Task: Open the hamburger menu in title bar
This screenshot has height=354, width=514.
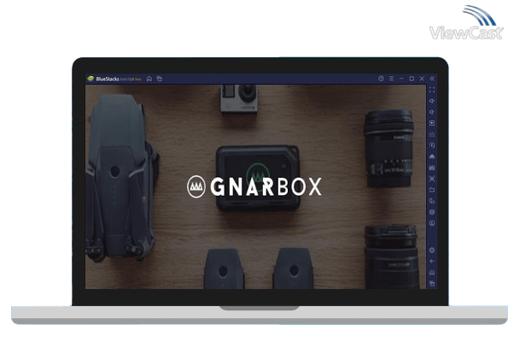Action: coord(391,79)
